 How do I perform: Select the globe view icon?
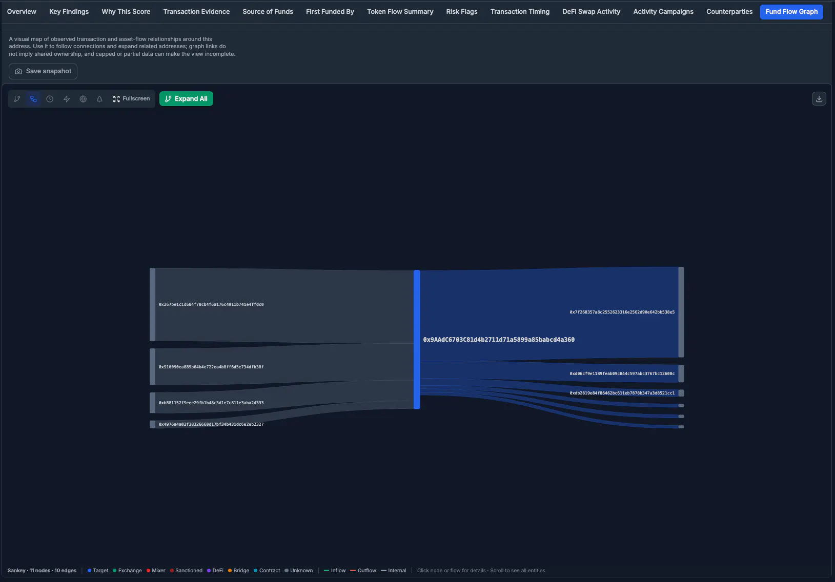click(x=83, y=99)
